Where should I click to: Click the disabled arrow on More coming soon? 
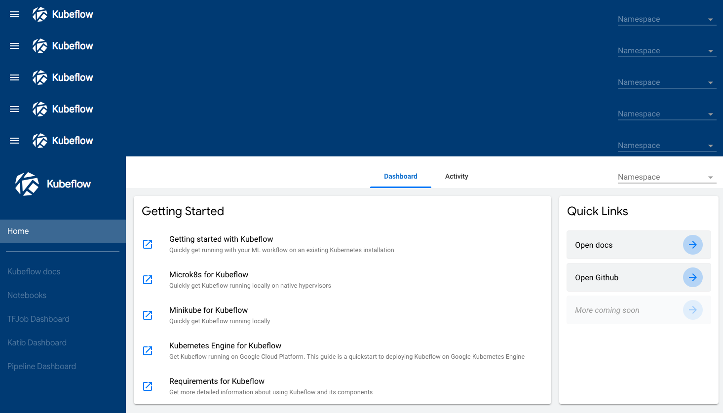click(692, 310)
